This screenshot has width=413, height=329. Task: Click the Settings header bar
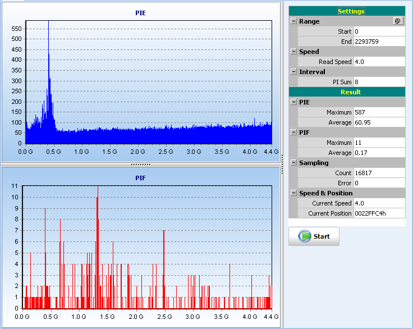[x=347, y=11]
